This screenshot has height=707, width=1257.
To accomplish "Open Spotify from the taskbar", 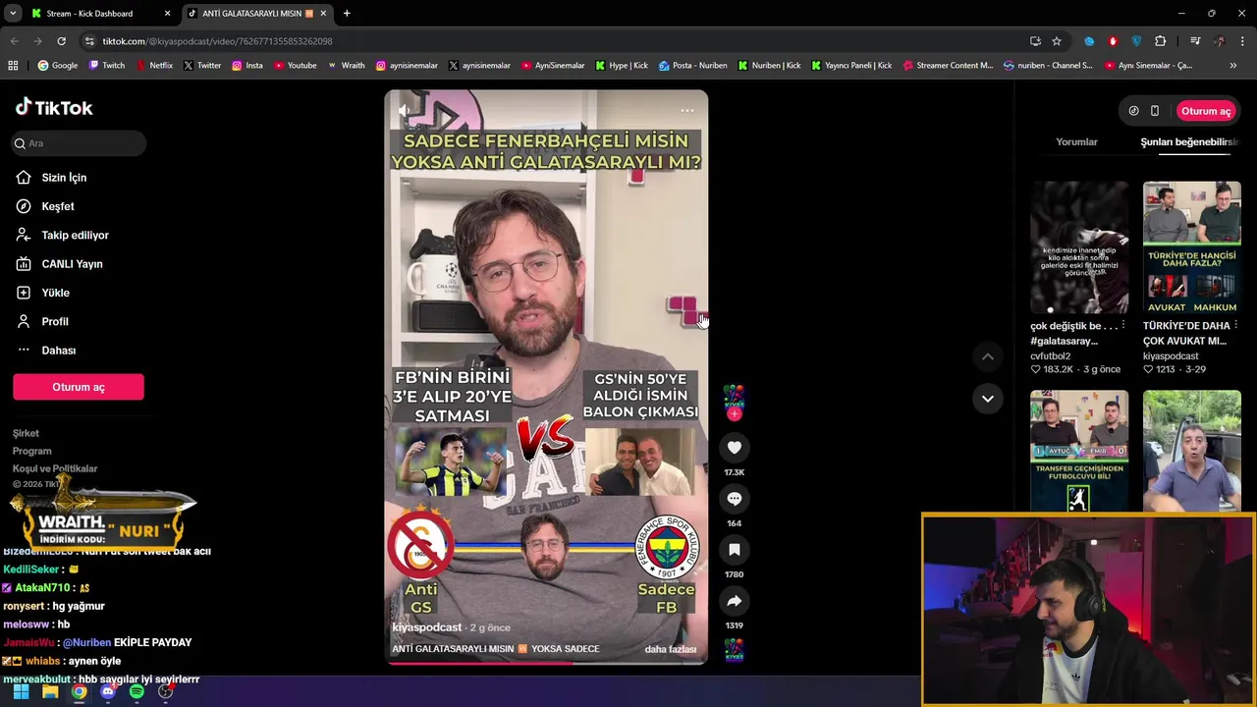I will click(137, 692).
